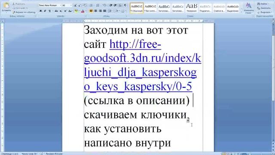Click Change Styles (Изменить стили)
Viewport: 275px width, 155px height.
click(x=248, y=8)
